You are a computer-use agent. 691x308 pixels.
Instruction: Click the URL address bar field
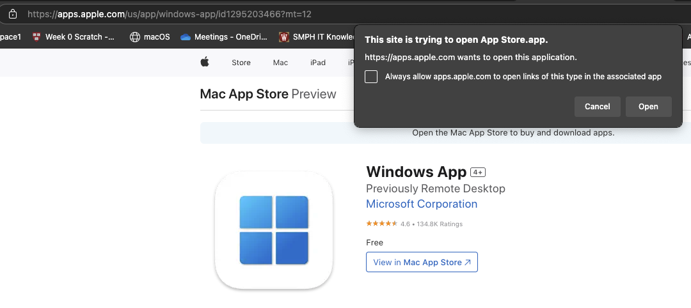[x=345, y=14]
